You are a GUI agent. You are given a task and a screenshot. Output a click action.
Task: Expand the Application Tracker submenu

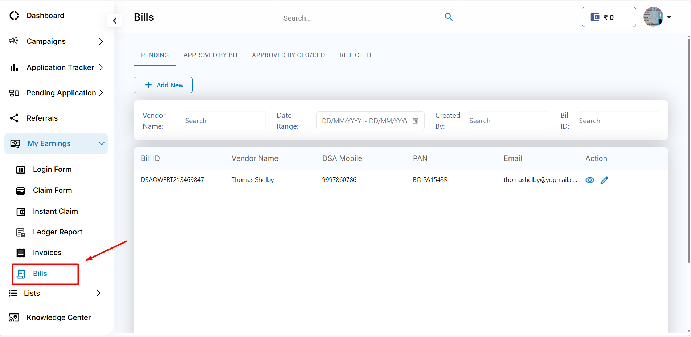click(101, 67)
